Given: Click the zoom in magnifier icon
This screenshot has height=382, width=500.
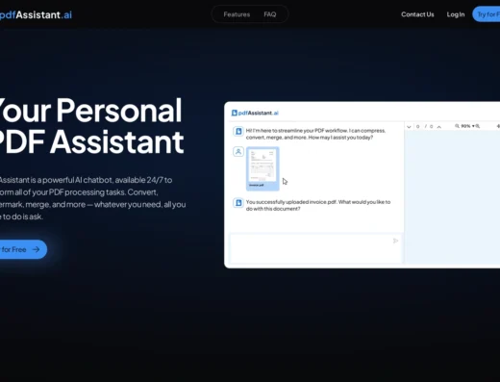Looking at the screenshot, I should point(478,126).
